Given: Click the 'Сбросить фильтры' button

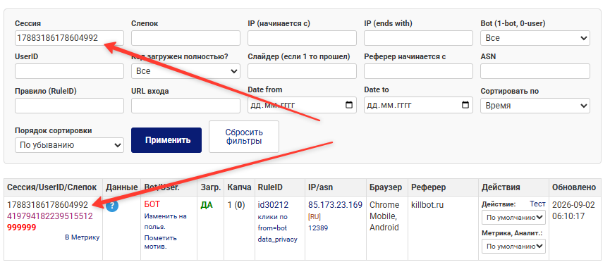Looking at the screenshot, I should click(x=244, y=137).
